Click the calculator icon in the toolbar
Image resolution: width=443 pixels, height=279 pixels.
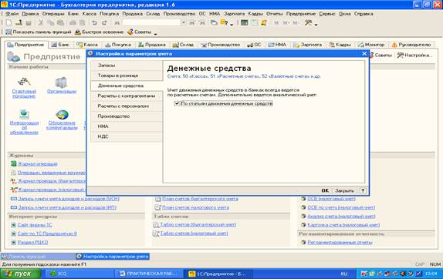pos(244,23)
